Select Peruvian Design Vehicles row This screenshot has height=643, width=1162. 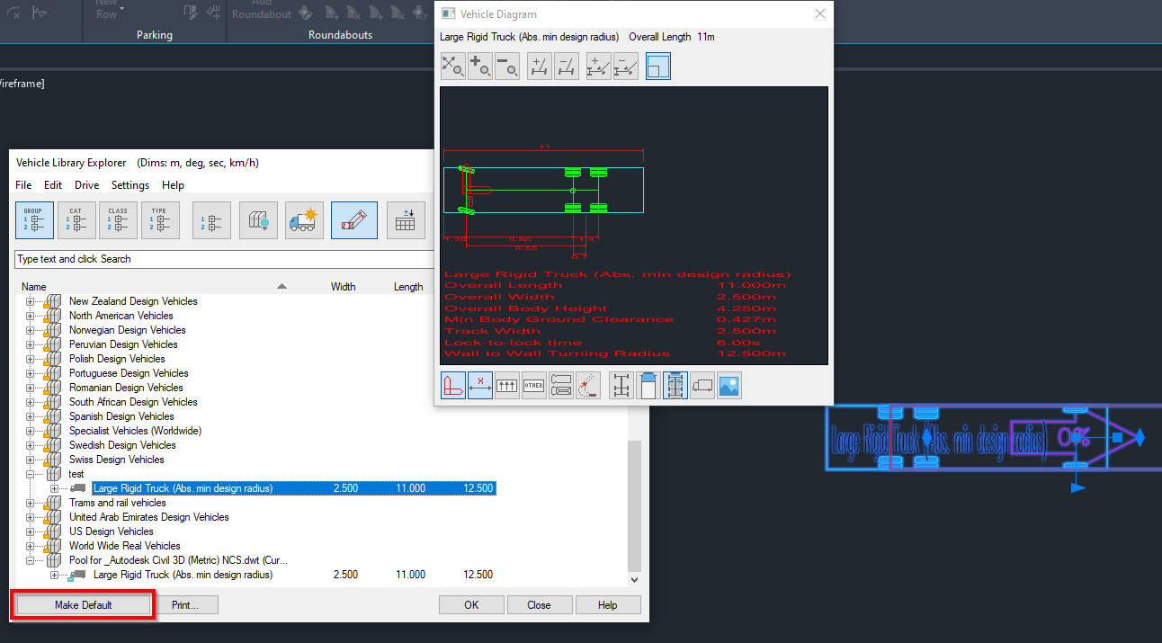coord(123,344)
